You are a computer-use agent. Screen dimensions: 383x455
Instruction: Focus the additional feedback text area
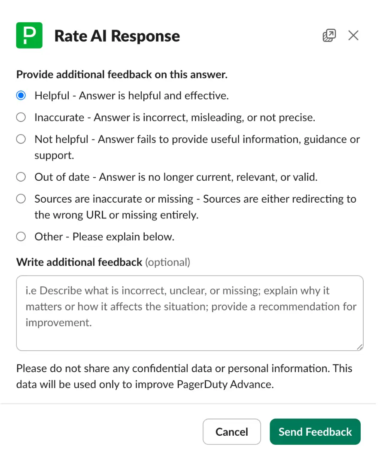pos(190,313)
